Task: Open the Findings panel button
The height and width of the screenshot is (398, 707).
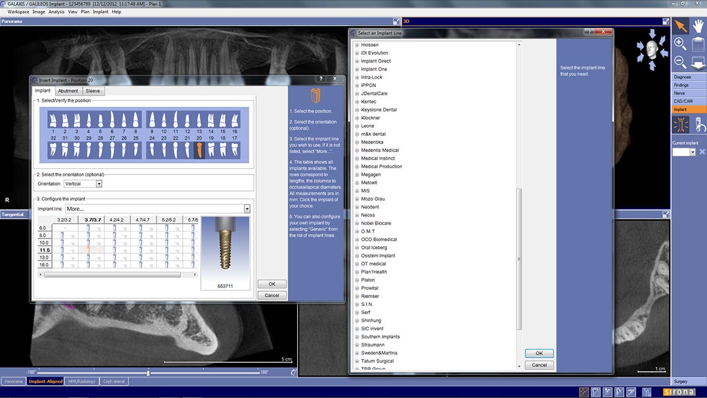Action: 689,85
